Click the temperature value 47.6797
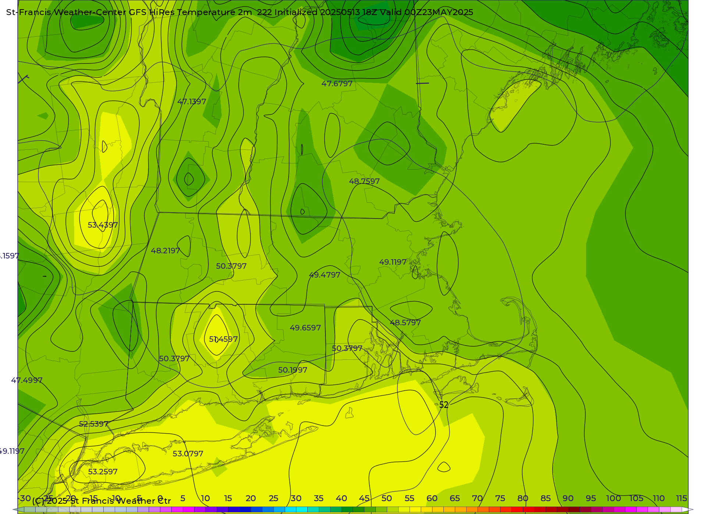 pyautogui.click(x=337, y=84)
